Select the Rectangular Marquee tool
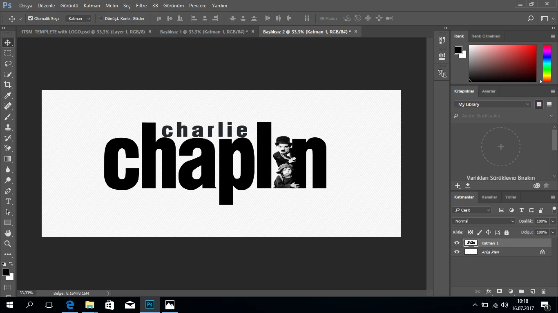 tap(7, 53)
